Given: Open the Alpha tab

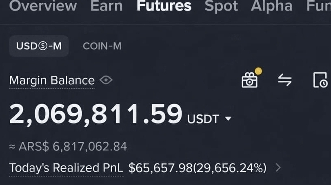Looking at the screenshot, I should tap(271, 6).
